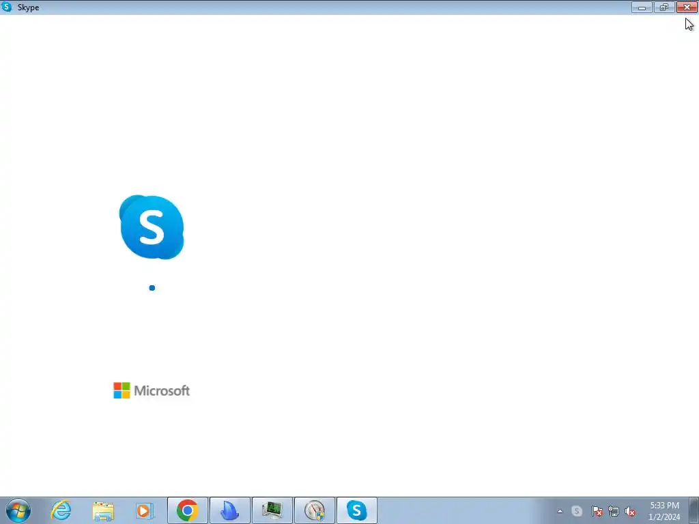This screenshot has height=524, width=699.
Task: Open the Windows Start menu orb
Action: pos(18,510)
